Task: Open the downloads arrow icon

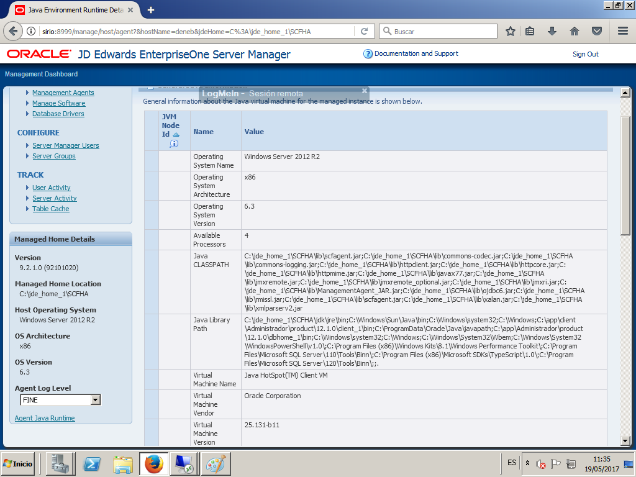Action: (552, 31)
